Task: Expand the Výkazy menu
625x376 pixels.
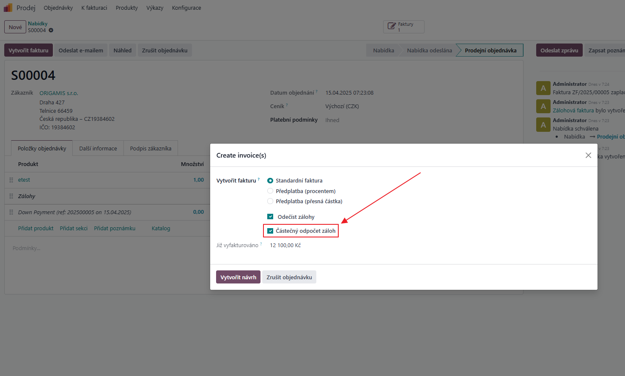Action: 155,8
